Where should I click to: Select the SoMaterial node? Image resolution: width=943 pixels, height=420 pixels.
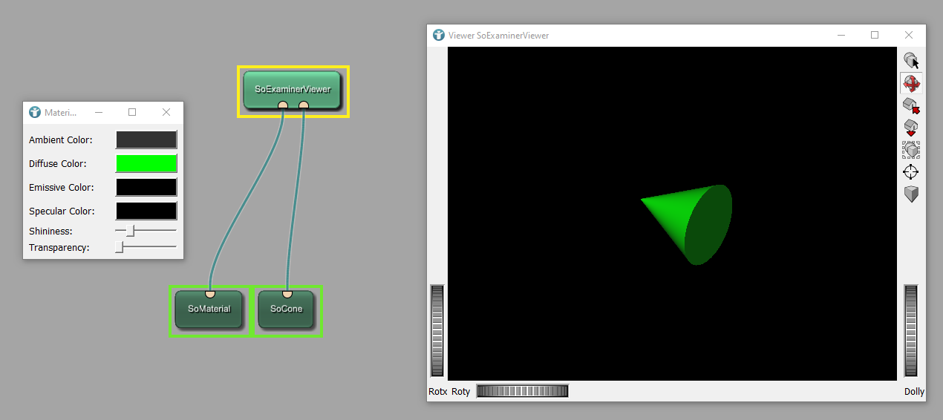pyautogui.click(x=209, y=309)
